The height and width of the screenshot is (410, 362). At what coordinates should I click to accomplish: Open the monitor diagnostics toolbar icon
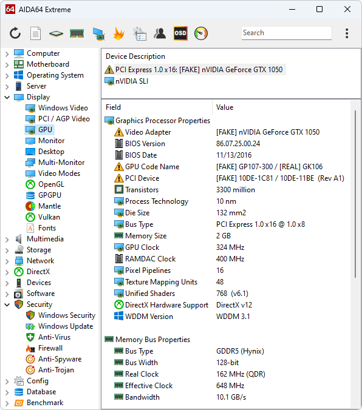point(98,34)
